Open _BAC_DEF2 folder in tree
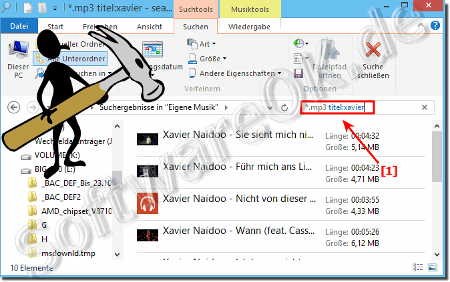450x282 pixels. click(61, 197)
